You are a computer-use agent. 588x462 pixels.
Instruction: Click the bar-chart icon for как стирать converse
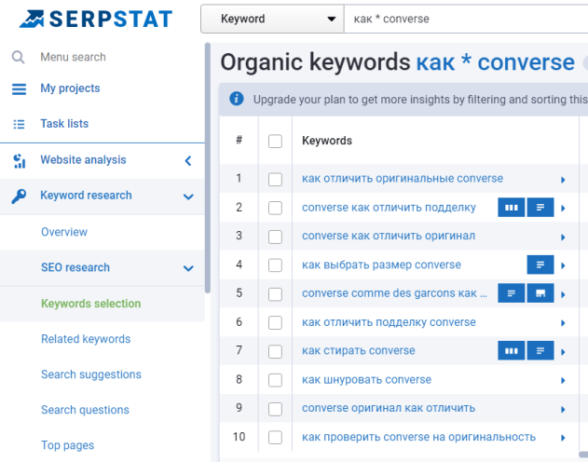point(511,351)
